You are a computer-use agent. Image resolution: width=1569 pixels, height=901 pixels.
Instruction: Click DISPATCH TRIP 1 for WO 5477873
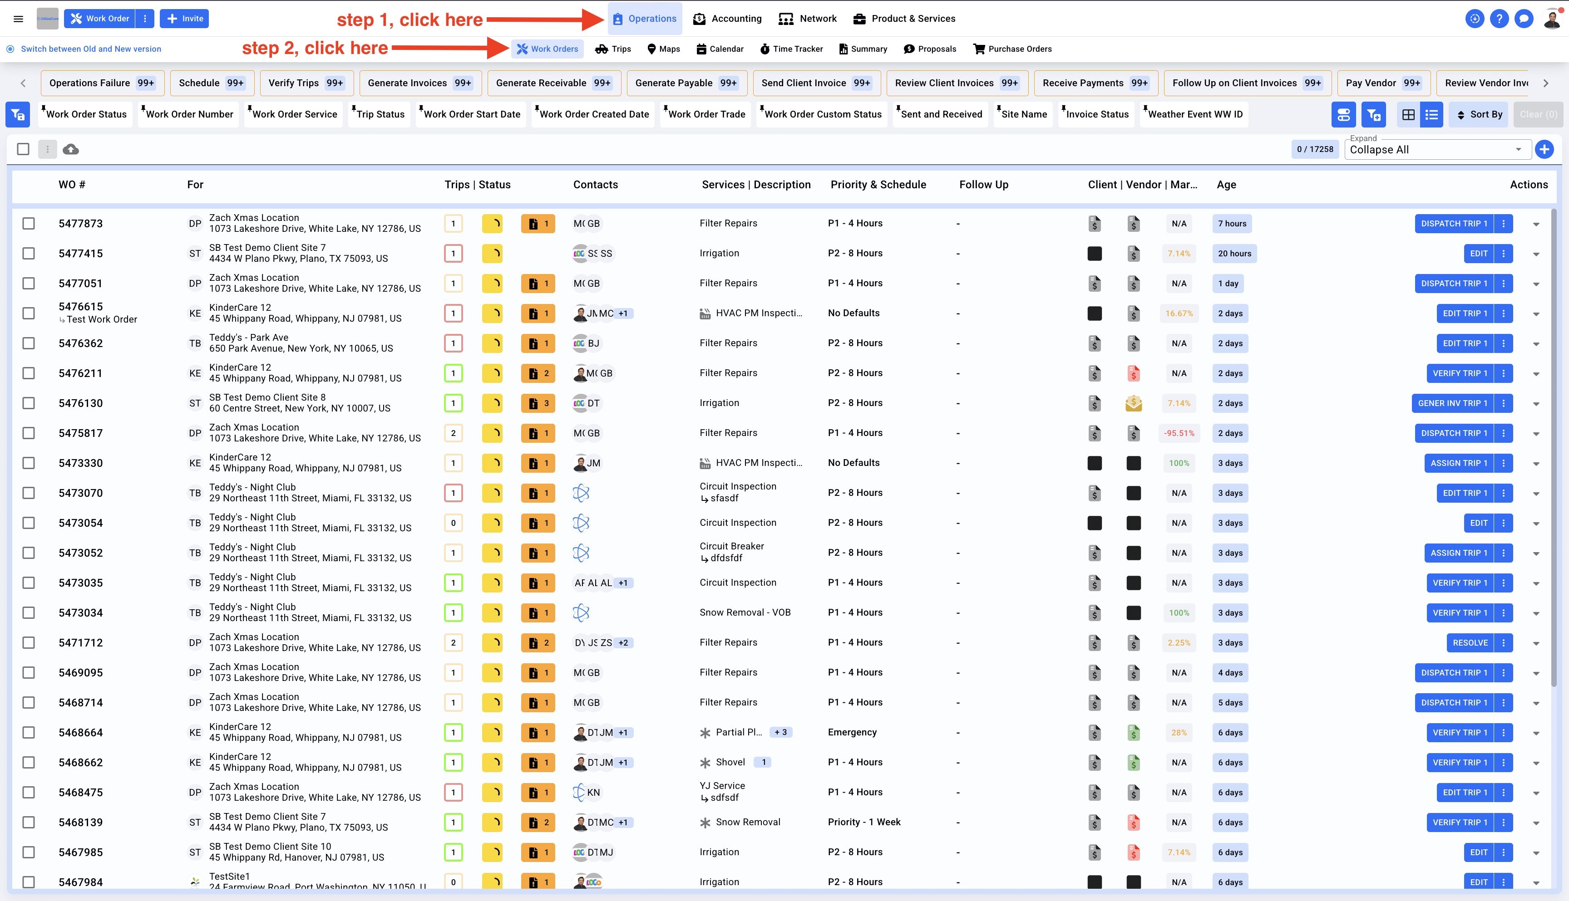[x=1454, y=223]
